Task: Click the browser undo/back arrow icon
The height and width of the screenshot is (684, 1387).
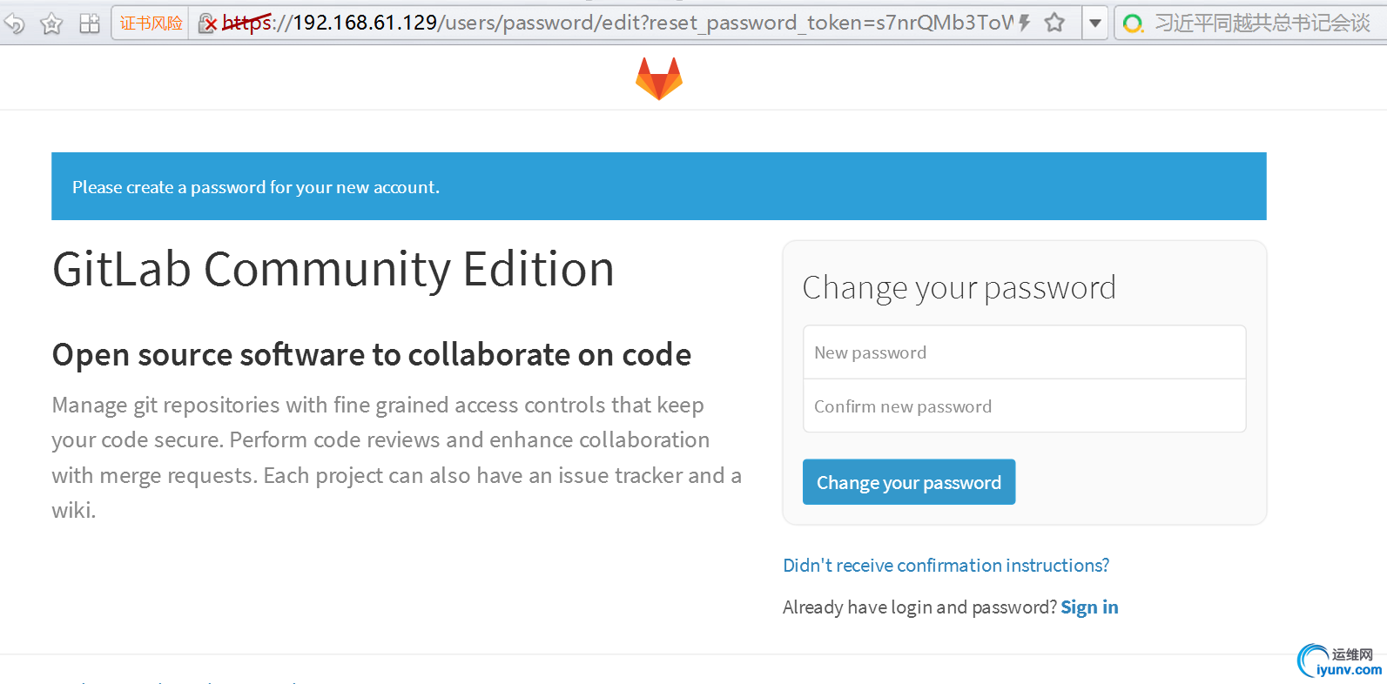Action: (14, 23)
